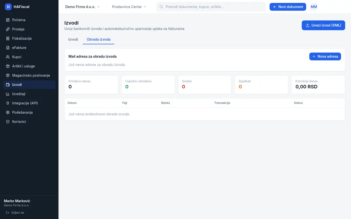
Task: Click the Odjavi se link
Action: [15, 213]
